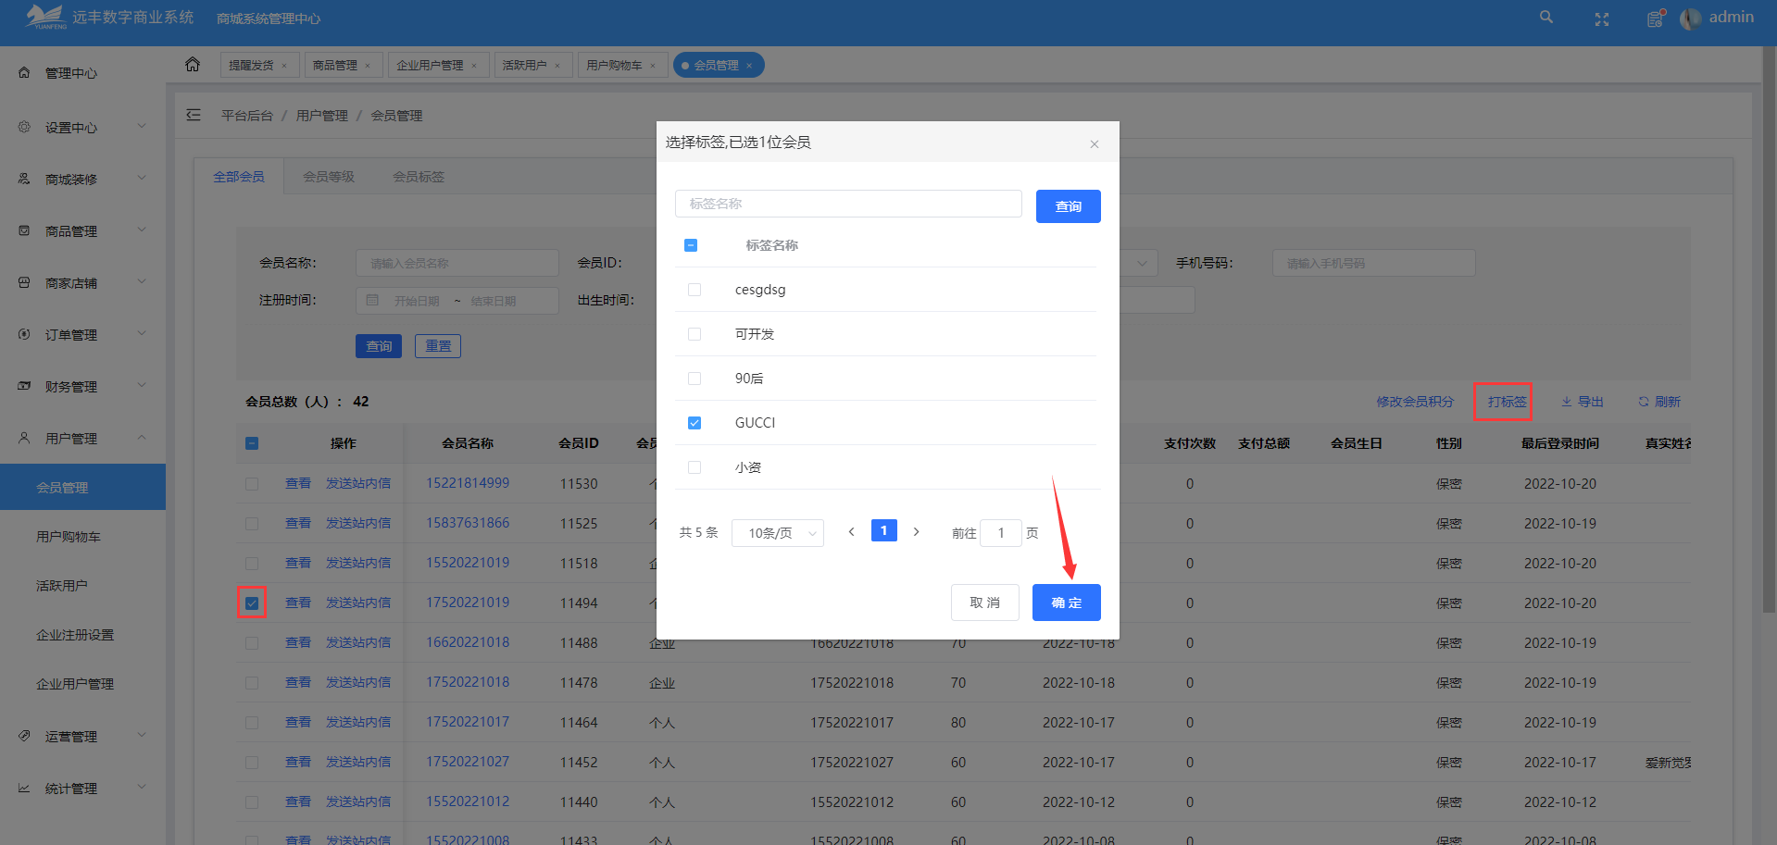Uncheck member 17520221019 row checkbox
This screenshot has width=1777, height=845.
point(252,603)
